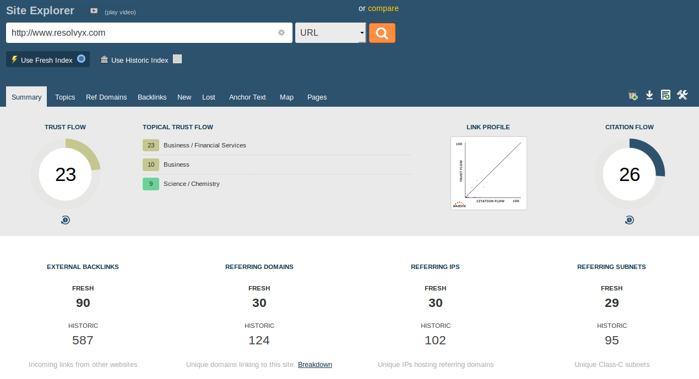Go to the Ref Domains tab
This screenshot has width=699, height=379.
click(x=106, y=97)
